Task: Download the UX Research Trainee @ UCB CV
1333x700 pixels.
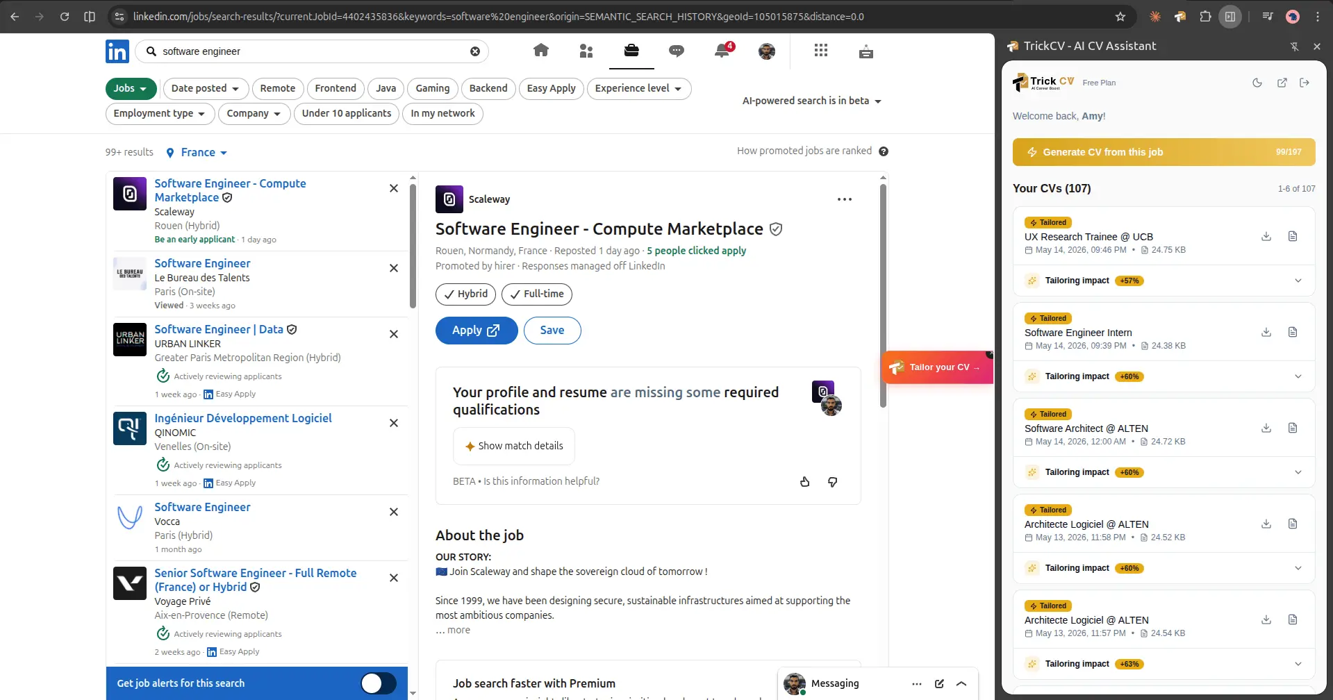Action: [1266, 236]
